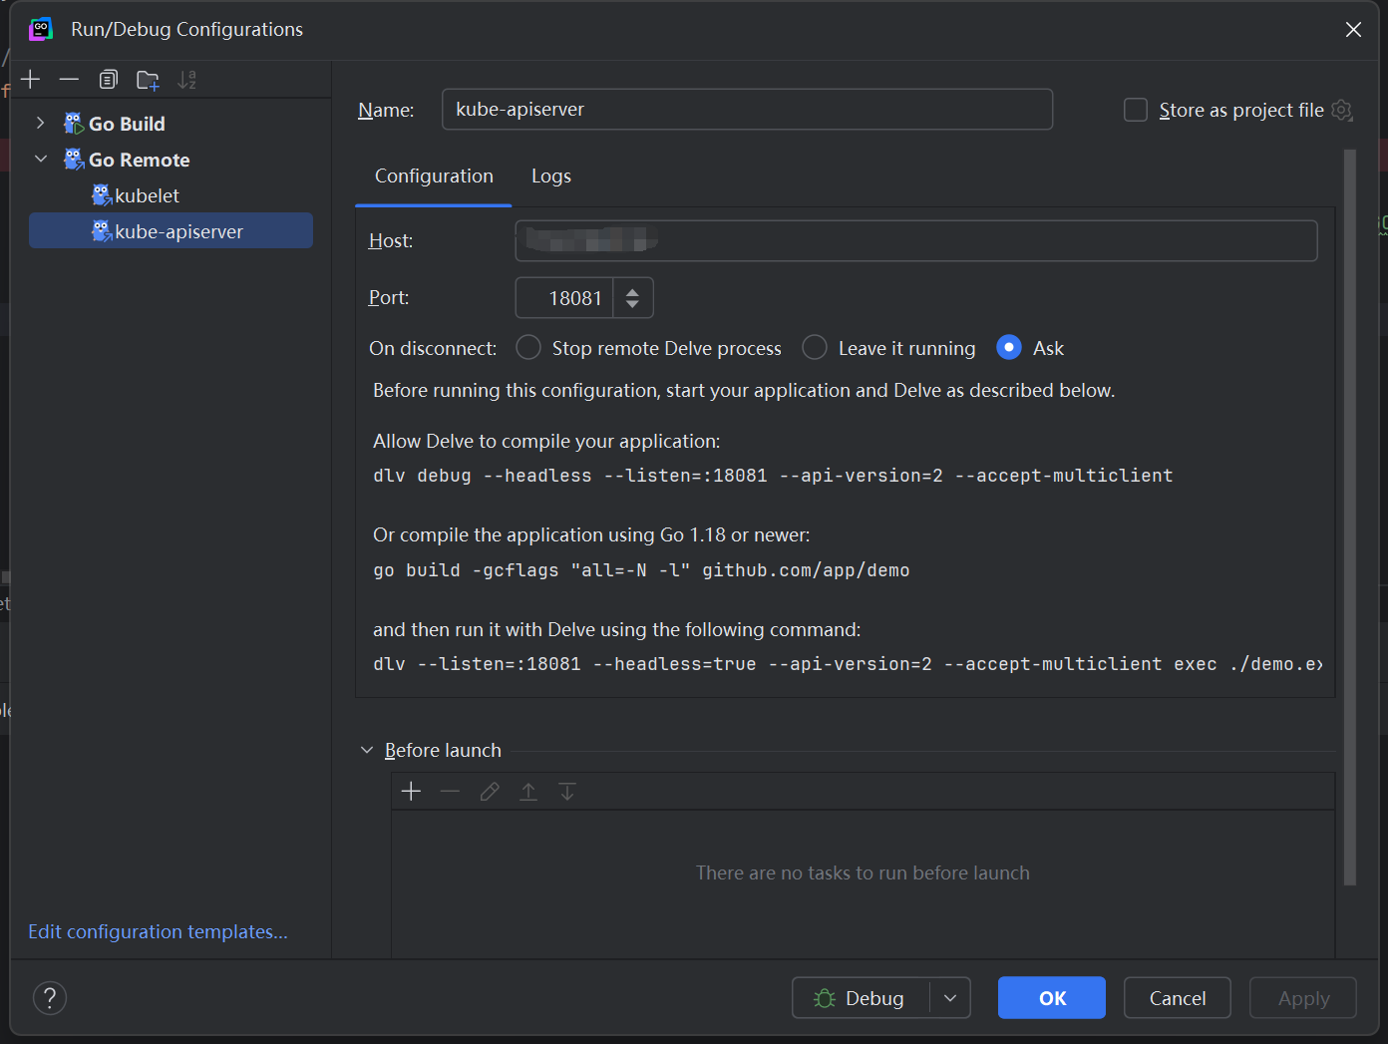Expand the Go Build tree node
Image resolution: width=1388 pixels, height=1044 pixels.
[41, 123]
